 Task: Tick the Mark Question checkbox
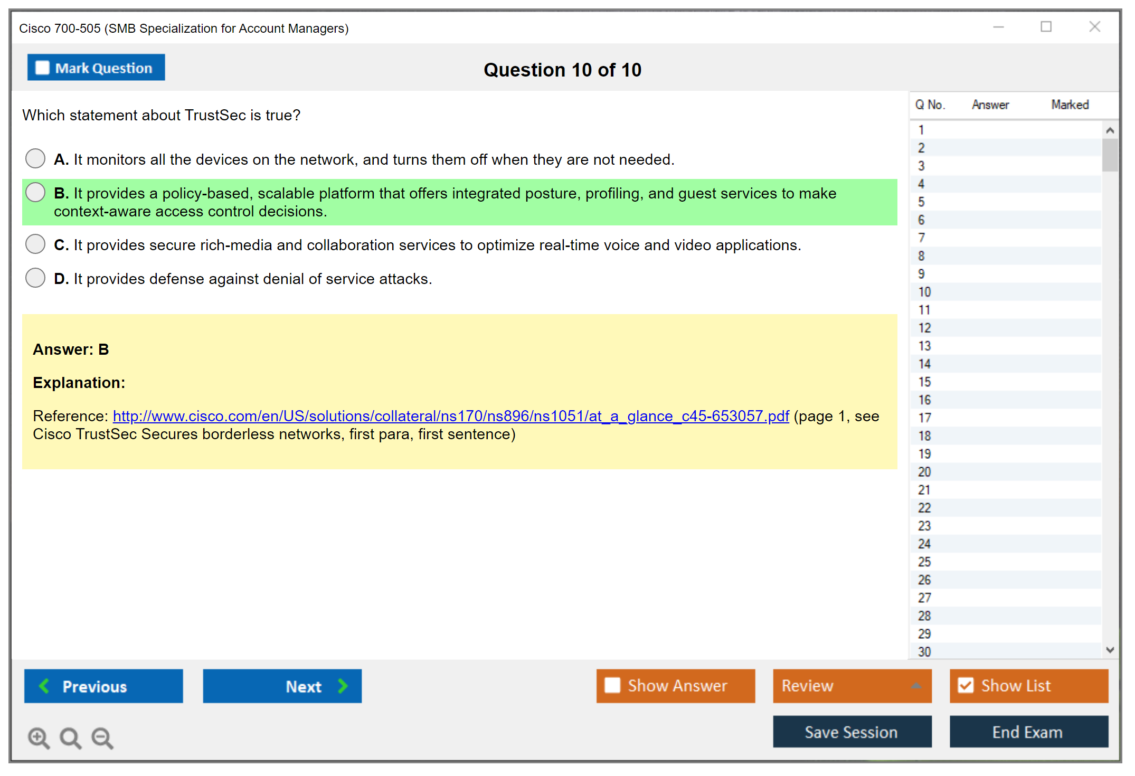42,68
